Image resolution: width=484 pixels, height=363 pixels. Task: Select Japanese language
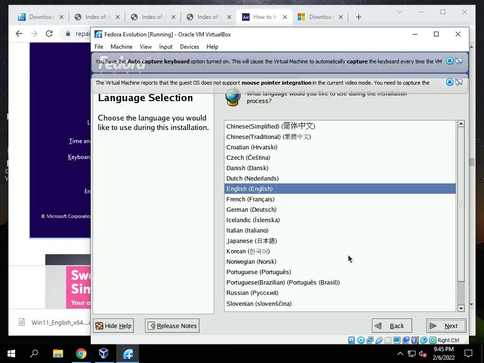pos(340,241)
